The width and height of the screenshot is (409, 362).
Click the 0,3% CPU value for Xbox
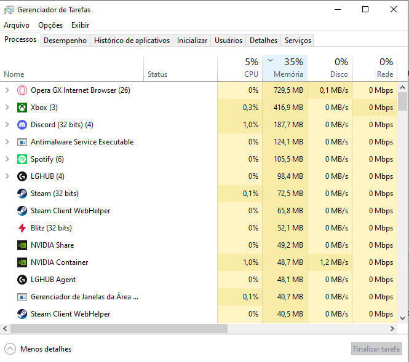click(250, 108)
